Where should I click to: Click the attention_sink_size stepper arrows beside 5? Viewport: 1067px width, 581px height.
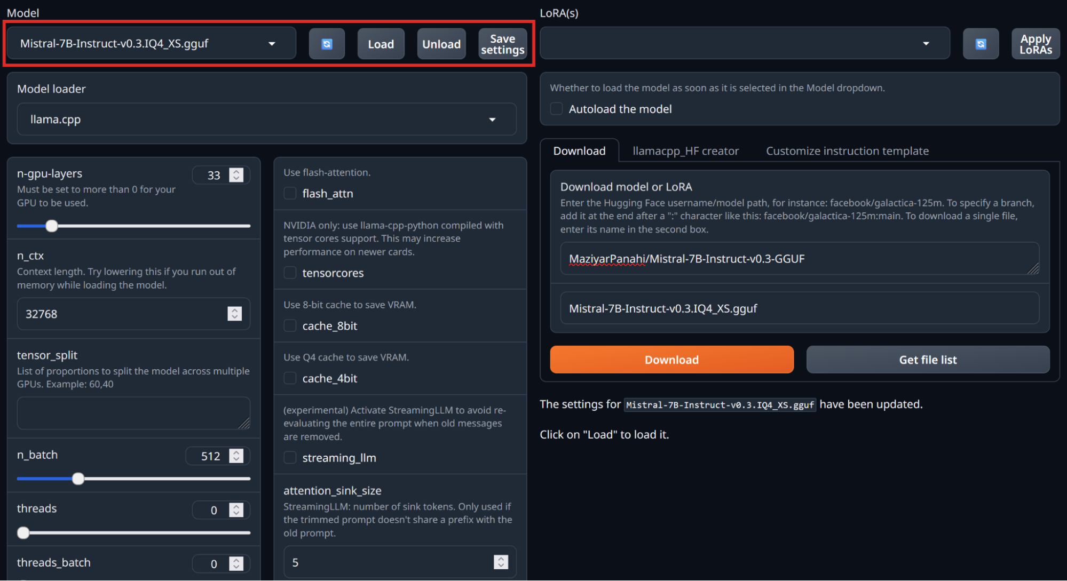(501, 562)
